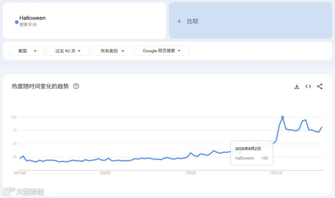Click the blue dot next to Halloween
This screenshot has height=198, width=335.
pyautogui.click(x=17, y=22)
